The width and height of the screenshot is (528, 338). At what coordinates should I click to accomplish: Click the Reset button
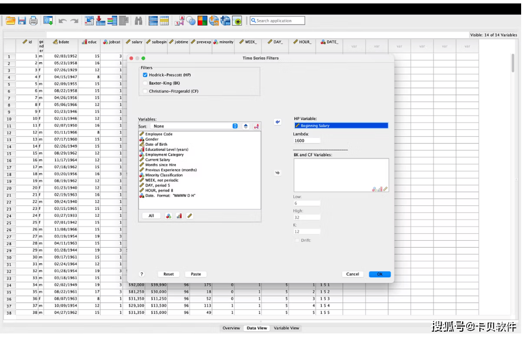click(x=168, y=274)
